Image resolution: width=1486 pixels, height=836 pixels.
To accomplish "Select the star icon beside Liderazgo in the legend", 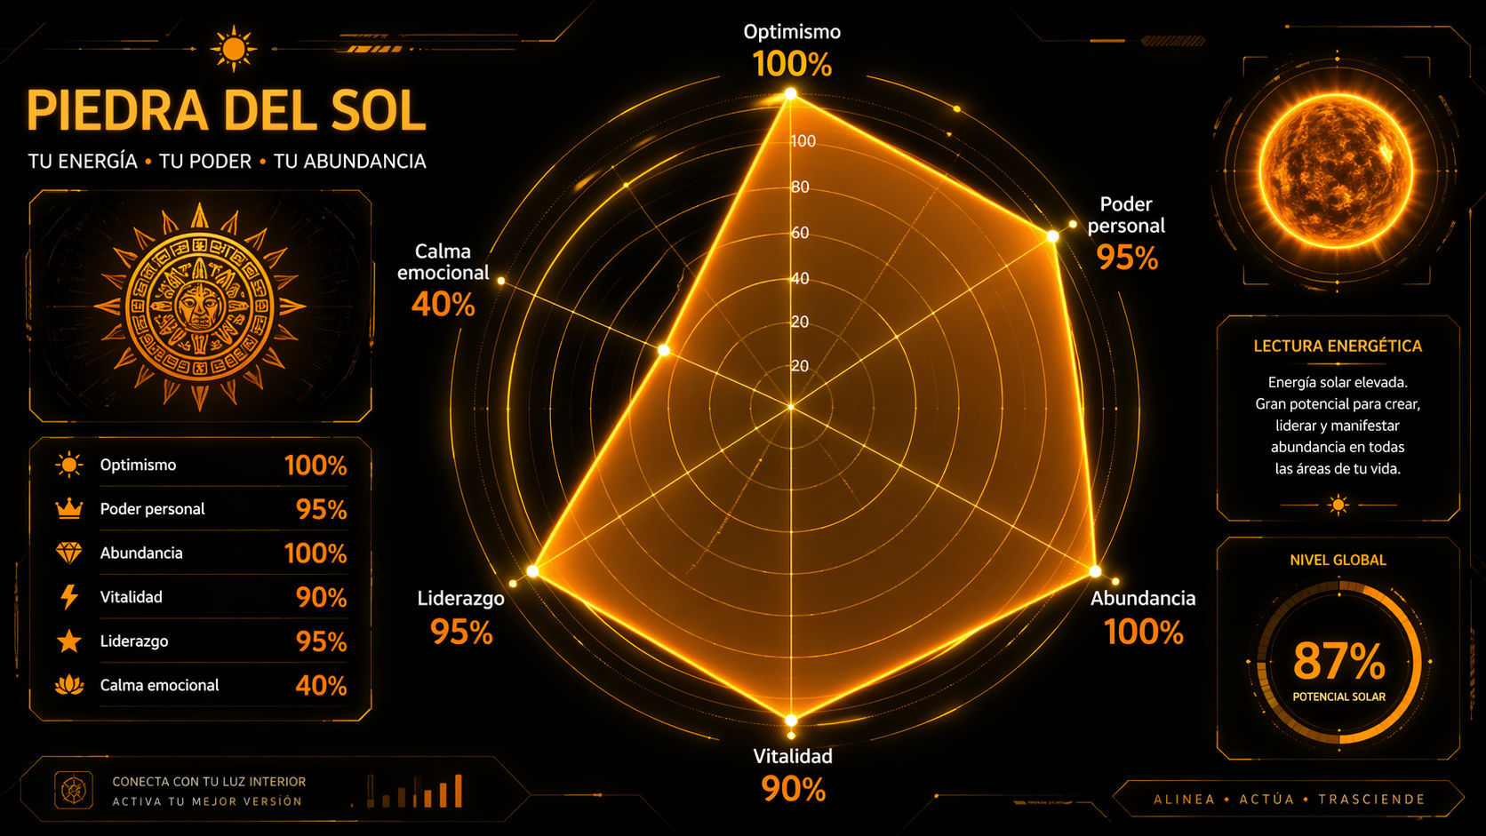I will (68, 641).
